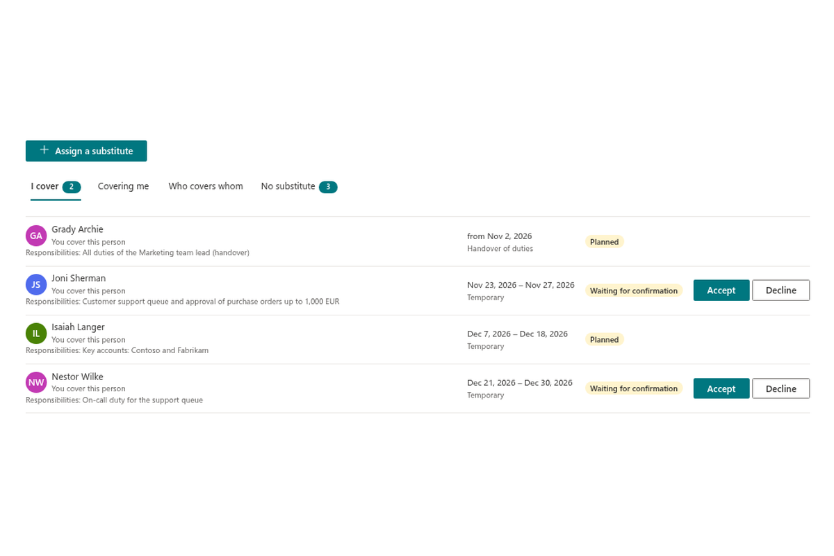The image size is (834, 556).
Task: Click Waiting for confirmation badge for Joni Sherman
Action: click(634, 291)
